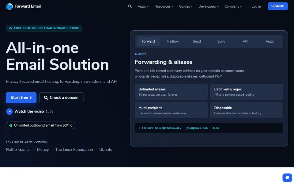The image size is (294, 184).
Task: Select the Disposable card
Action: click(247, 110)
